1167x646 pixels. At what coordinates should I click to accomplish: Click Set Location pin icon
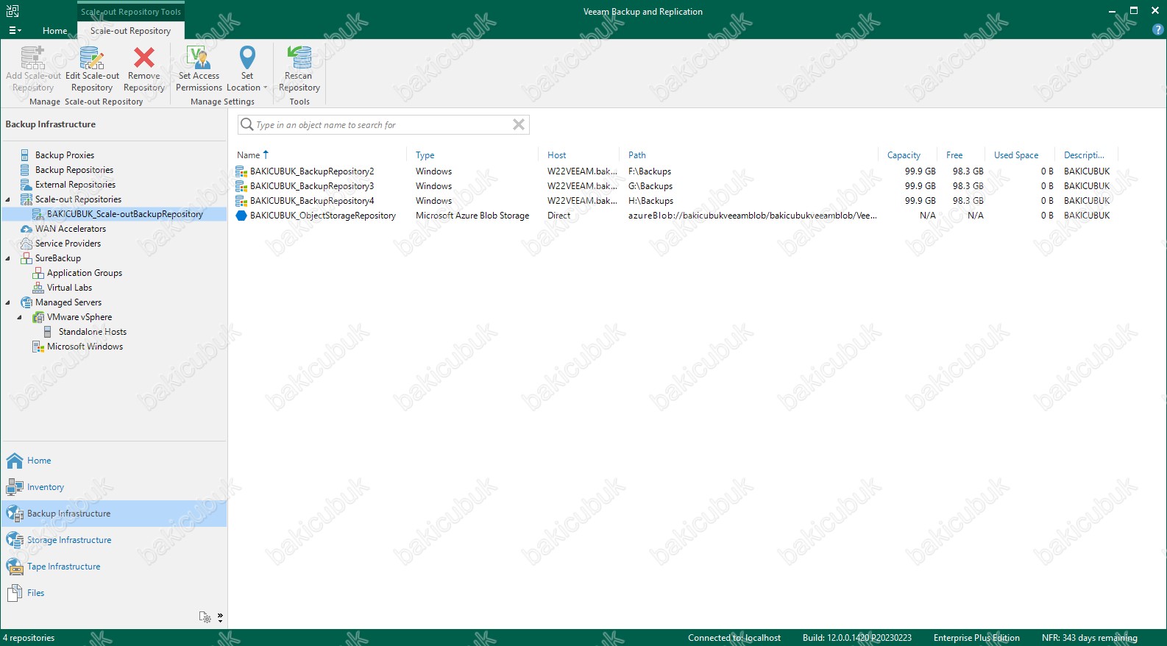pyautogui.click(x=247, y=57)
